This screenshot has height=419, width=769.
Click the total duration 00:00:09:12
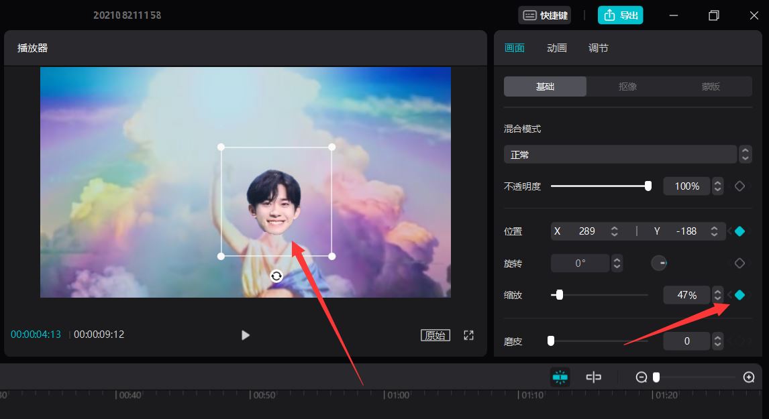99,335
